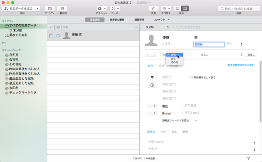Click the postal code lookup icon button
This screenshot has height=162, width=262.
coord(152,77)
